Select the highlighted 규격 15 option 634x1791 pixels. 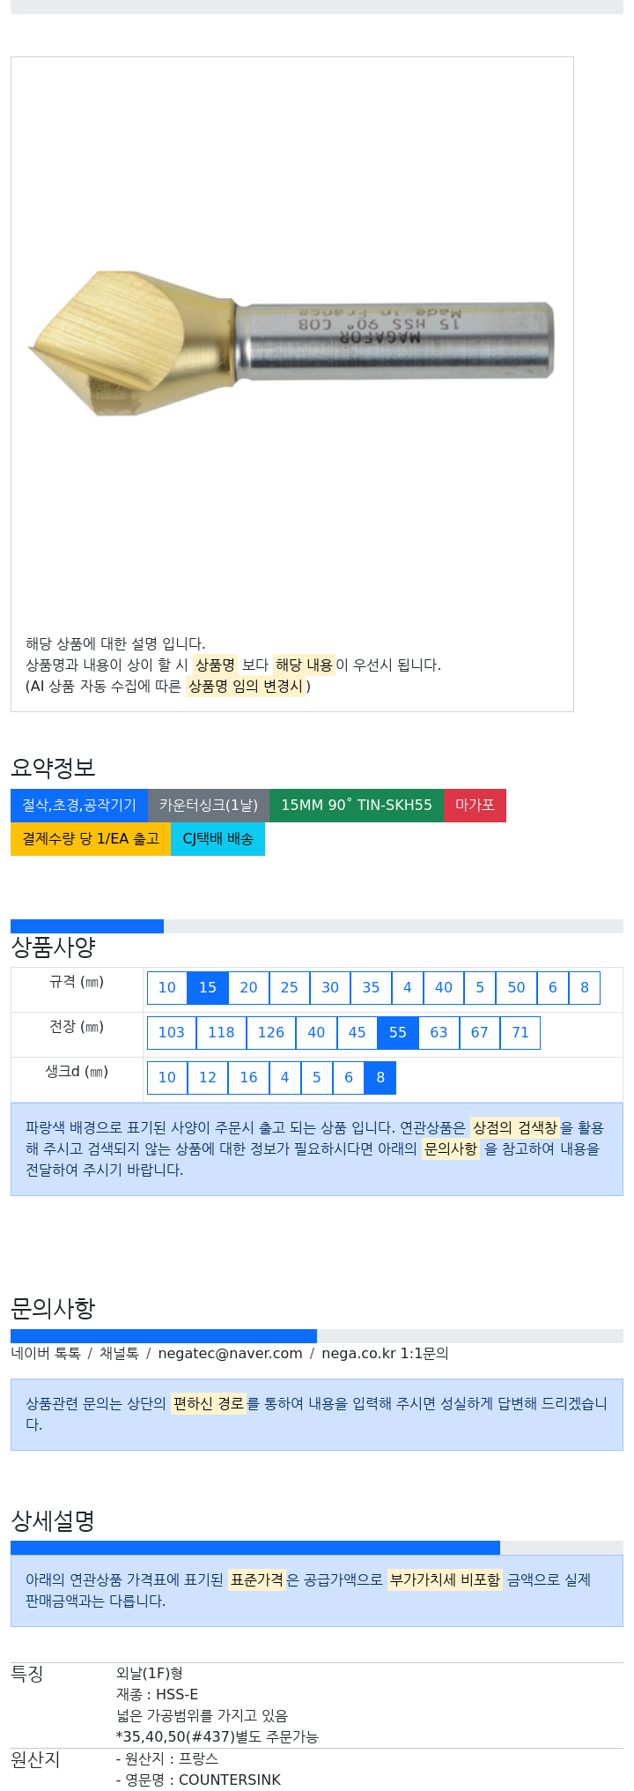208,988
